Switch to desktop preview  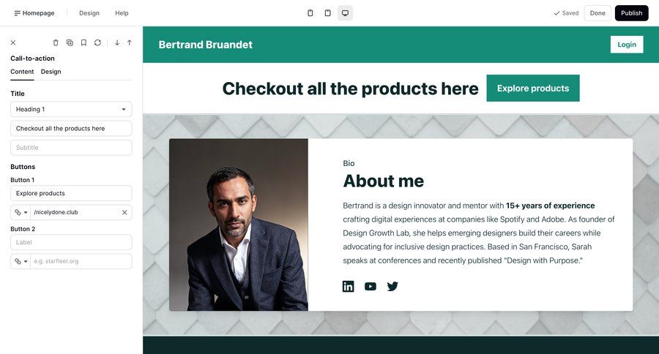[345, 13]
